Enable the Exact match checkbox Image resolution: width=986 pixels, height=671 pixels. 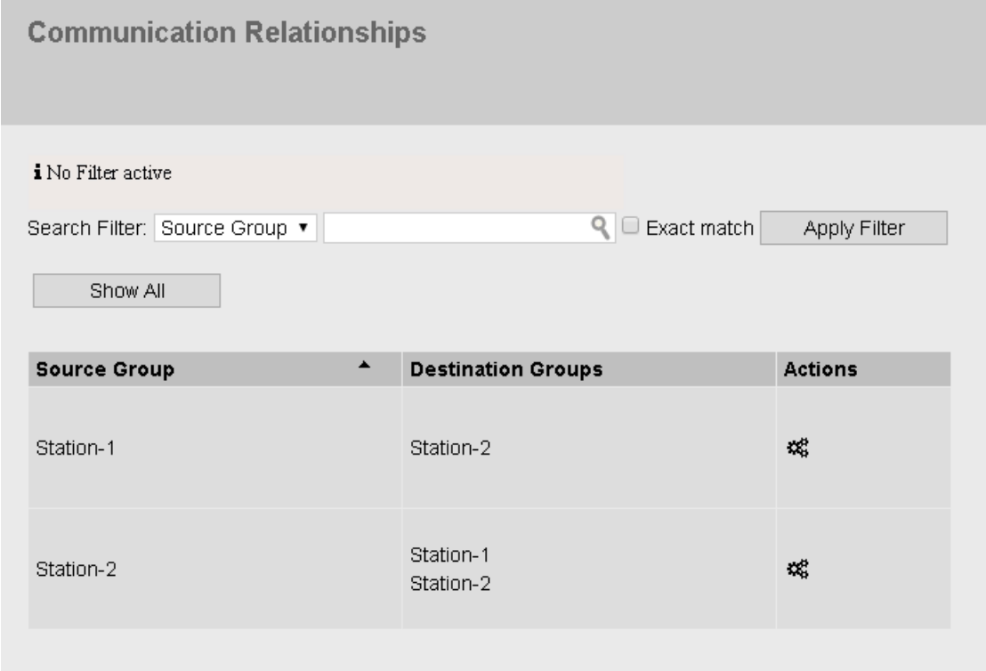[x=631, y=228]
